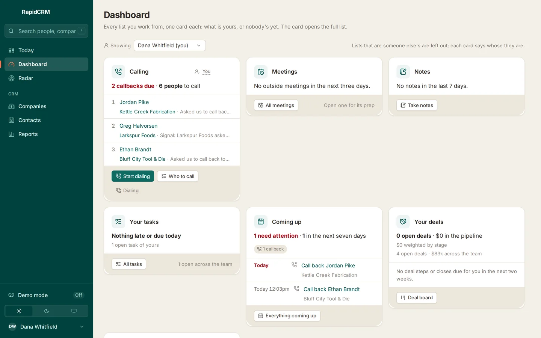Click the Call back Jordan Pike link
This screenshot has width=541, height=338.
coord(328,266)
